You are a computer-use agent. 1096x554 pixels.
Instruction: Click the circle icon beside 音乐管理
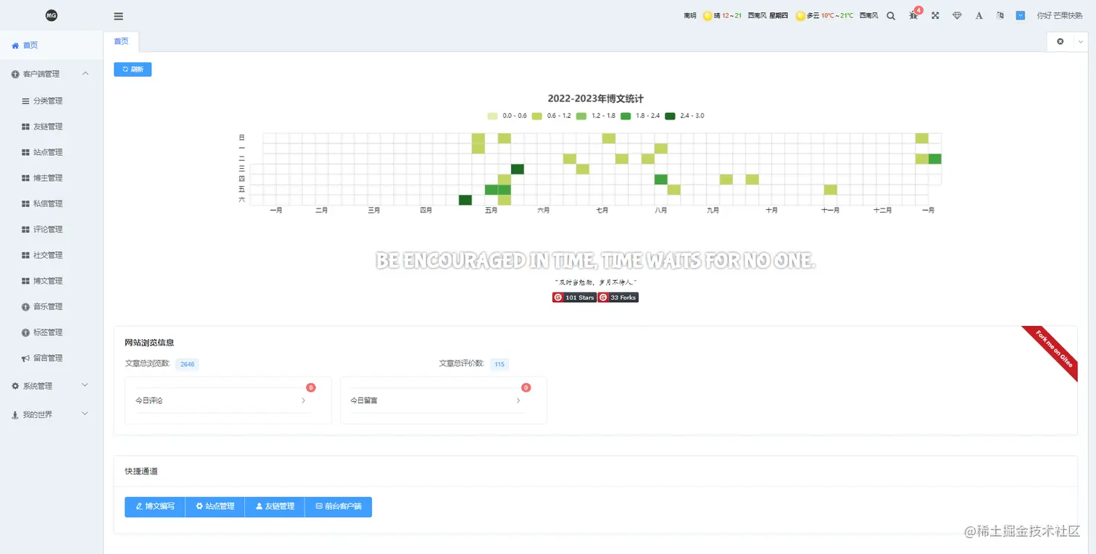click(26, 306)
